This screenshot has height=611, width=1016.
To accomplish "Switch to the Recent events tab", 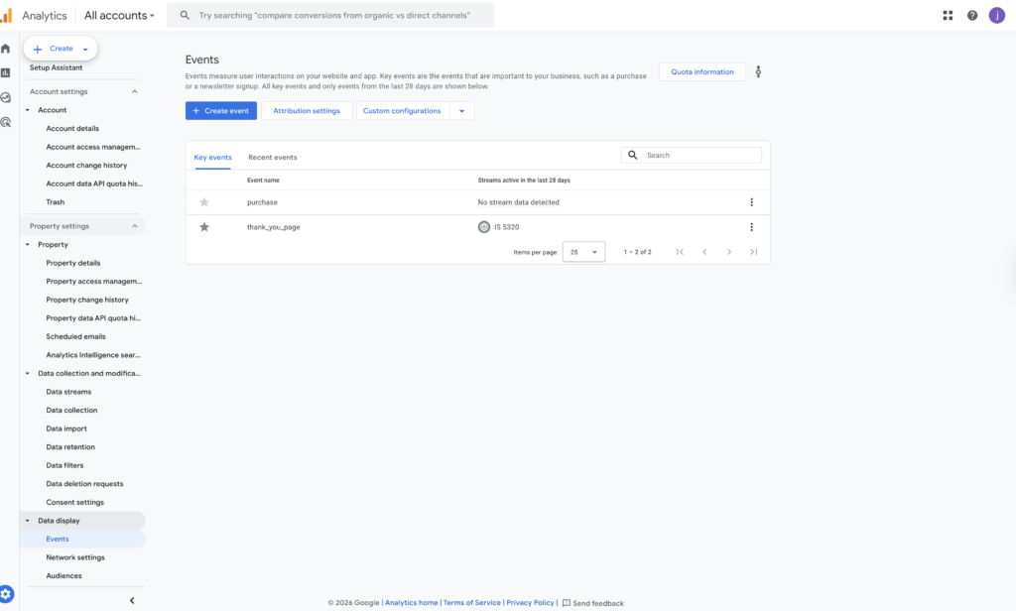I will tap(272, 158).
